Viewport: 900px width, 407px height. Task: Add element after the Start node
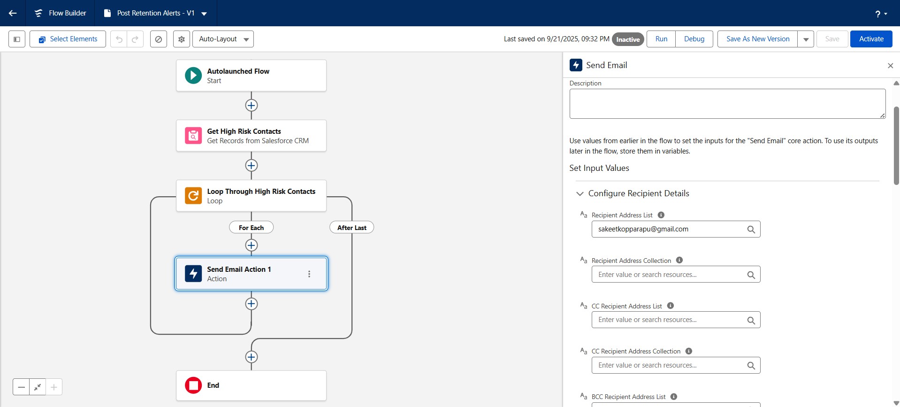coord(252,105)
